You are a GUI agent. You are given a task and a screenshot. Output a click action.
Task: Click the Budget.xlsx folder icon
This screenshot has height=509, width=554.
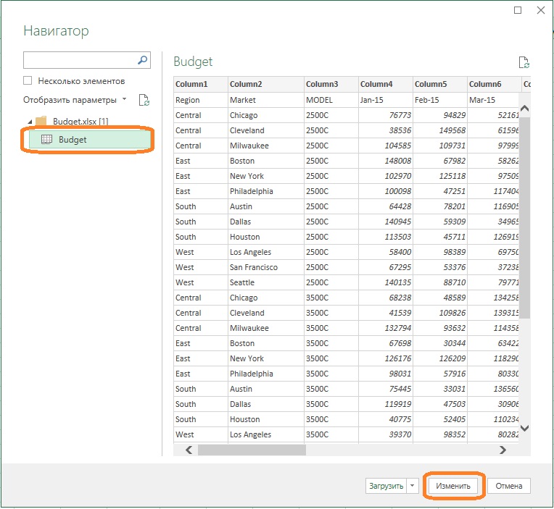[x=41, y=121]
